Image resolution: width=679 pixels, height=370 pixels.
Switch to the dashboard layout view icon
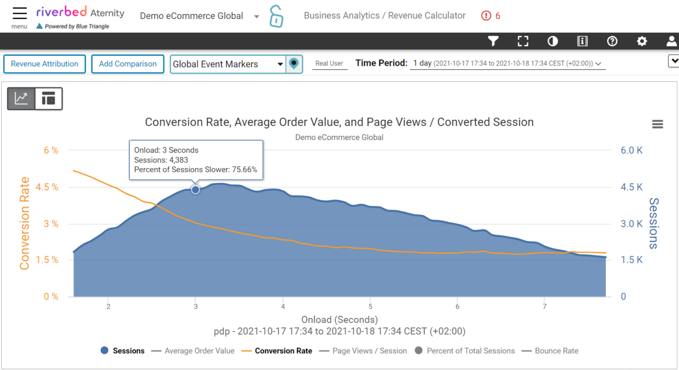point(48,99)
